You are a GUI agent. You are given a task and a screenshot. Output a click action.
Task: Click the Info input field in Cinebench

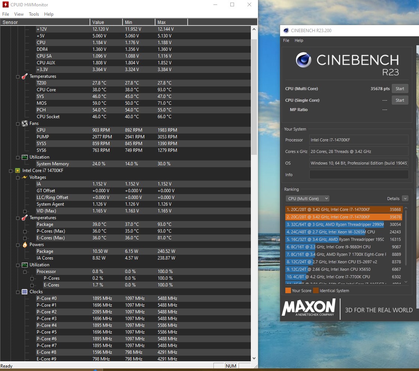[x=359, y=175]
